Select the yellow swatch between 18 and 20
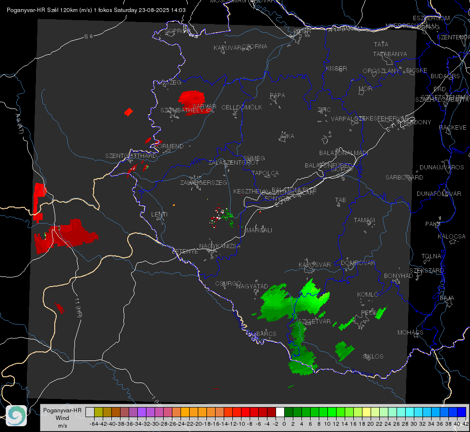The image size is (470, 432). (366, 412)
